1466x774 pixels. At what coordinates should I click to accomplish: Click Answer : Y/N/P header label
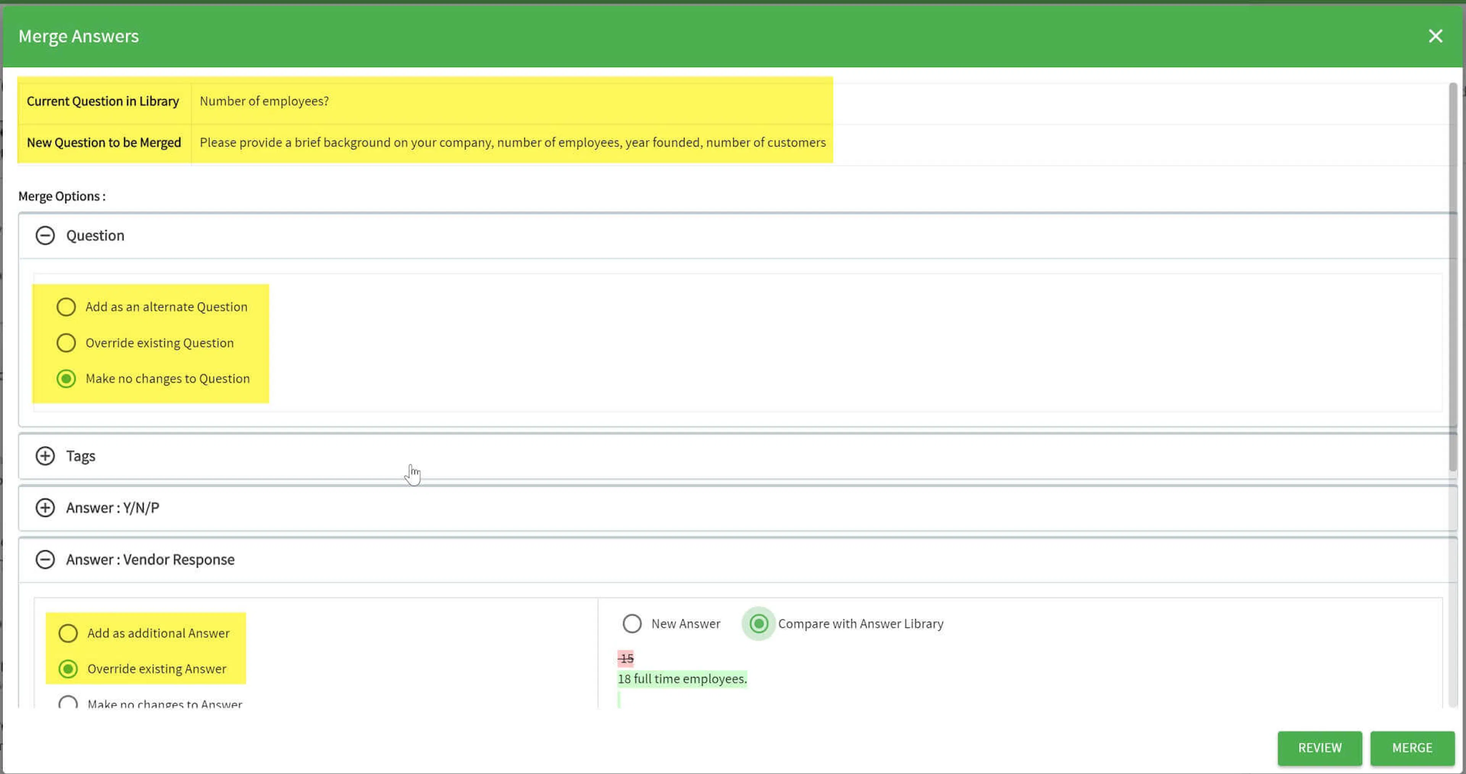tap(113, 507)
